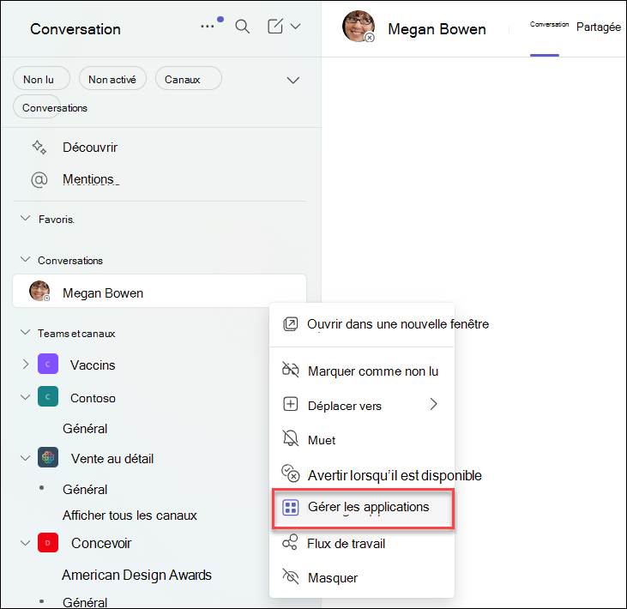
Task: Collapse the Contoso team
Action: click(x=25, y=397)
